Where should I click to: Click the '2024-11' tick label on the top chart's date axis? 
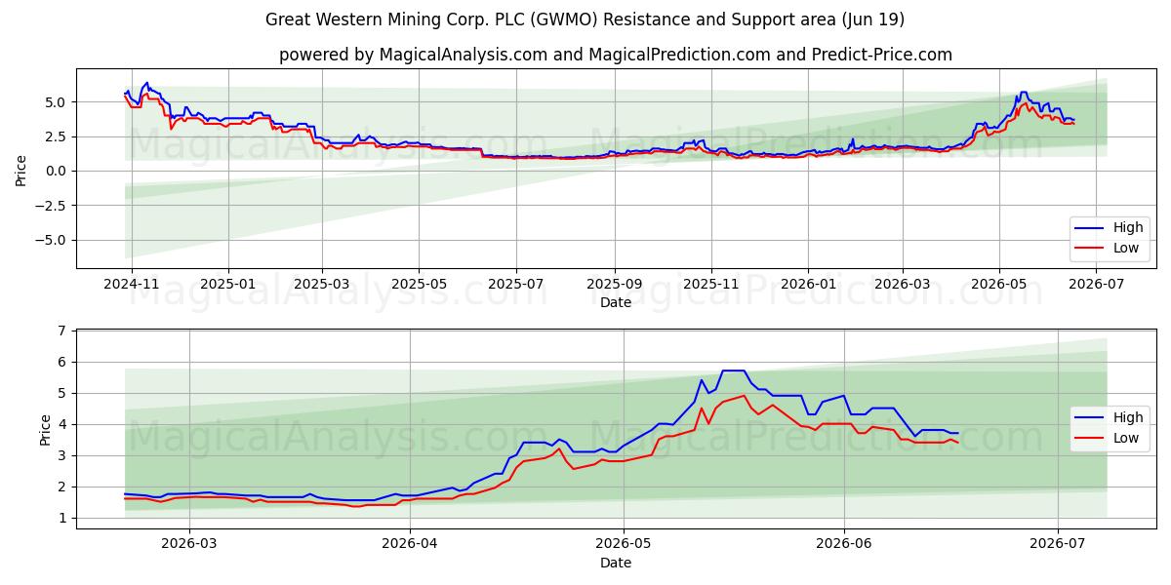point(131,285)
